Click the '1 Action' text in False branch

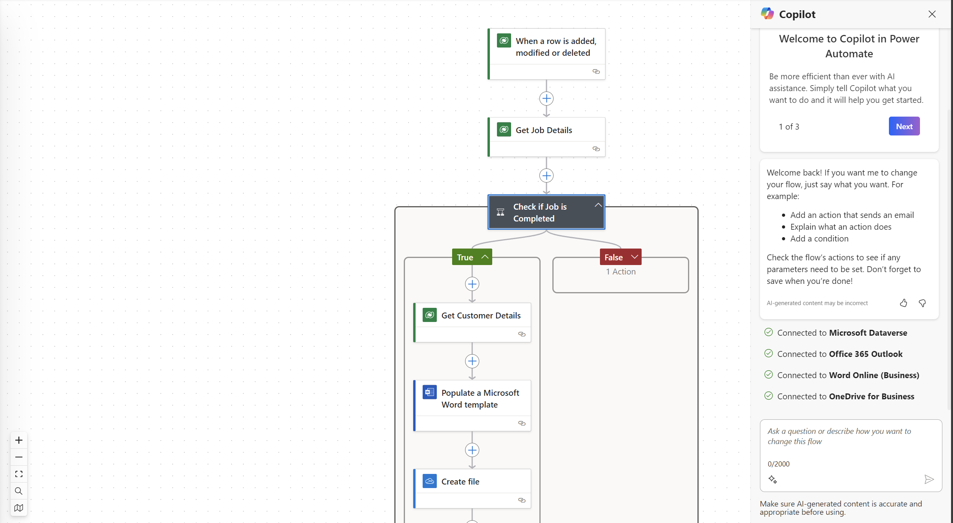[x=621, y=271]
